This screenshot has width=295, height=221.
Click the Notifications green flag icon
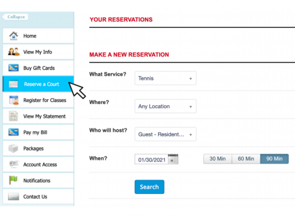14,180
